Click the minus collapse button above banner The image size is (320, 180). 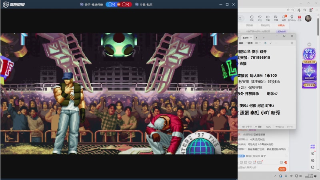309,44
